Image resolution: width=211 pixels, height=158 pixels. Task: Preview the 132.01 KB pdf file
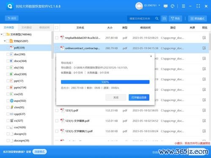tap(204, 121)
